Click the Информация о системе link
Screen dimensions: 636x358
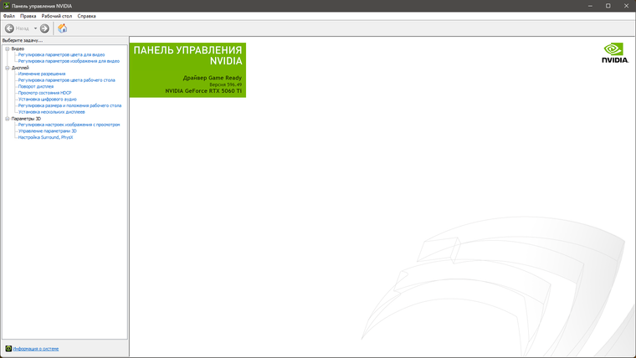coord(36,349)
